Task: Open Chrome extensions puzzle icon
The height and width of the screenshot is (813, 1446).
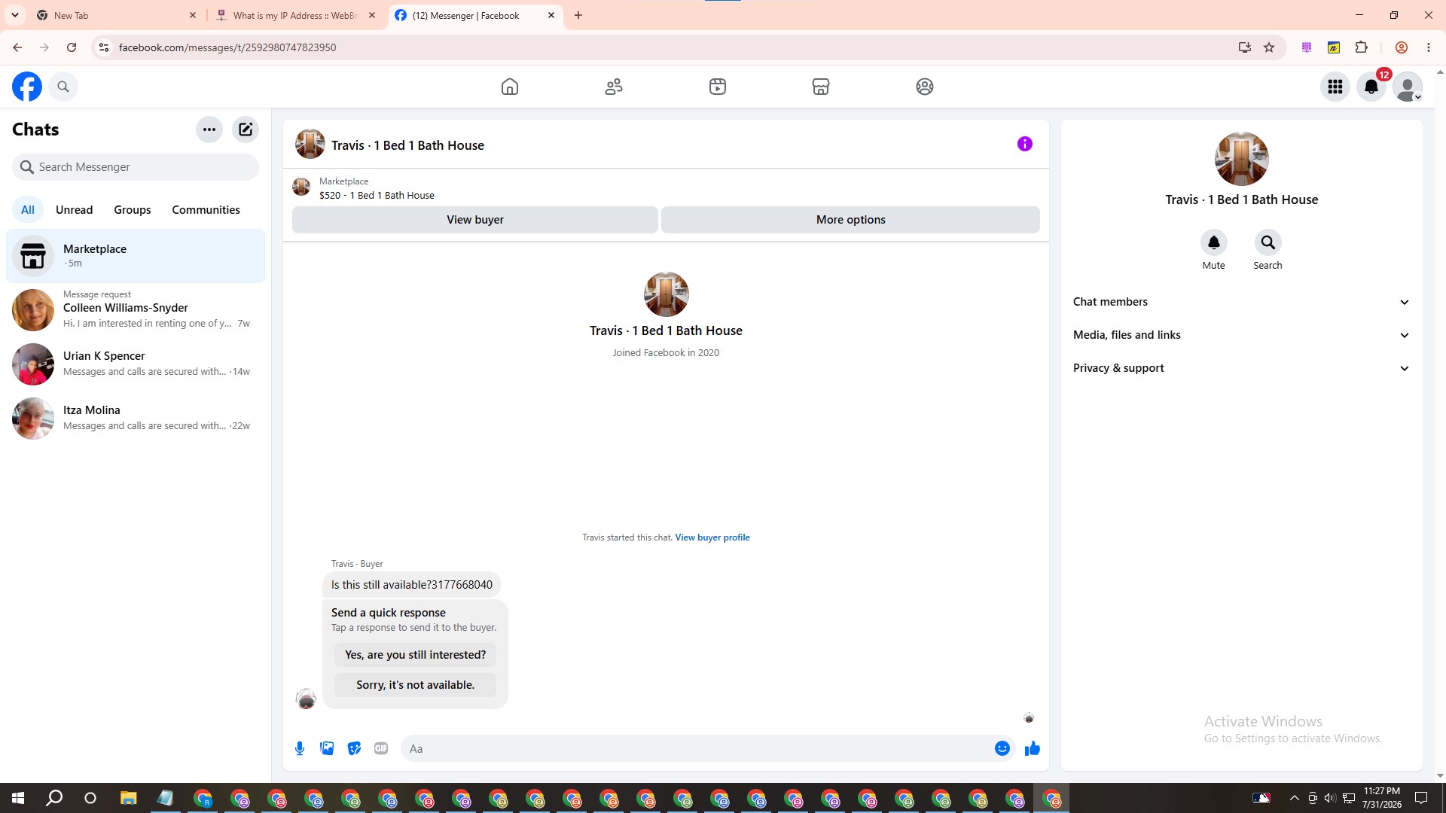Action: [x=1361, y=47]
